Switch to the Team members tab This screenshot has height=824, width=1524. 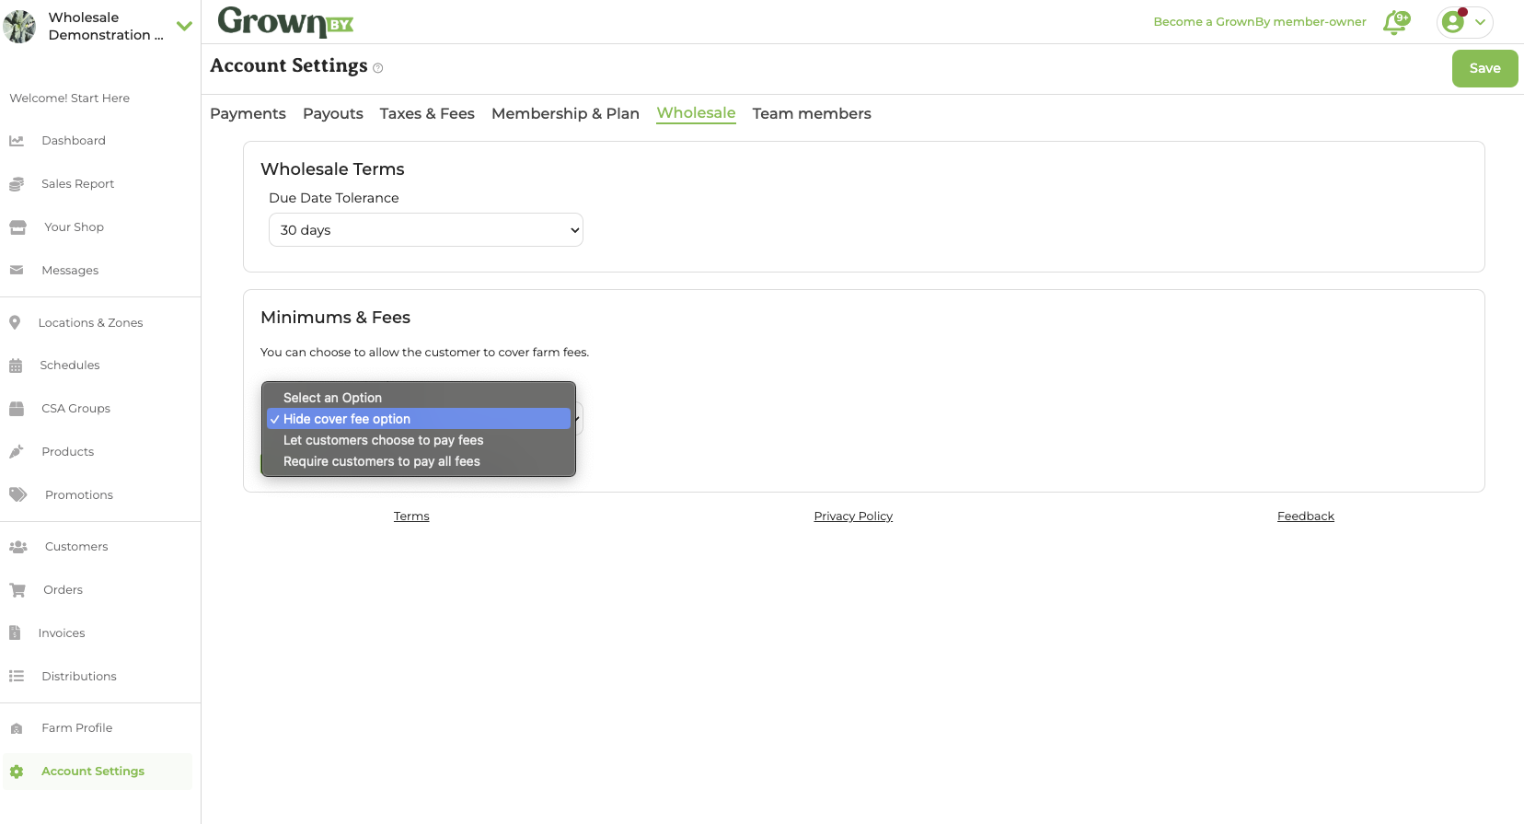pyautogui.click(x=812, y=113)
